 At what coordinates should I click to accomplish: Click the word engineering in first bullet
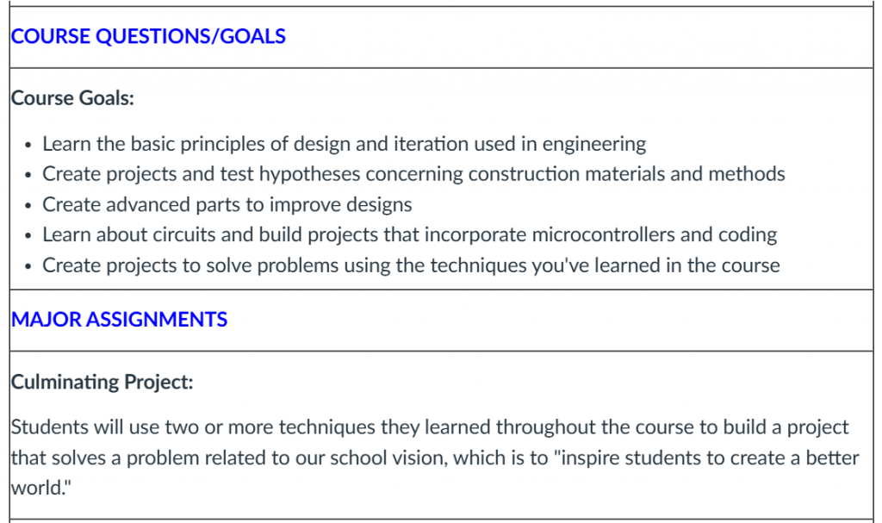click(x=594, y=144)
